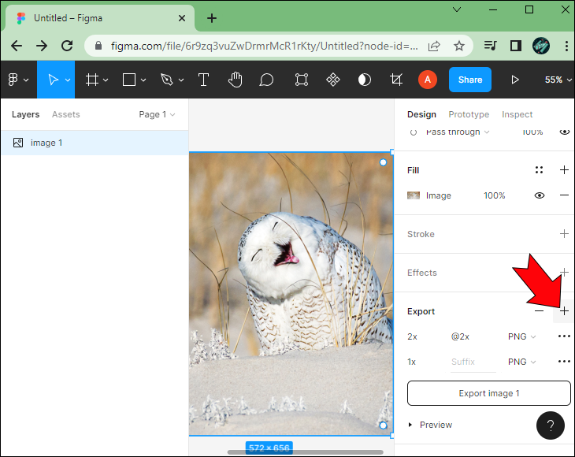The width and height of the screenshot is (575, 457).
Task: Open the Figma main menu icon
Action: pos(18,80)
